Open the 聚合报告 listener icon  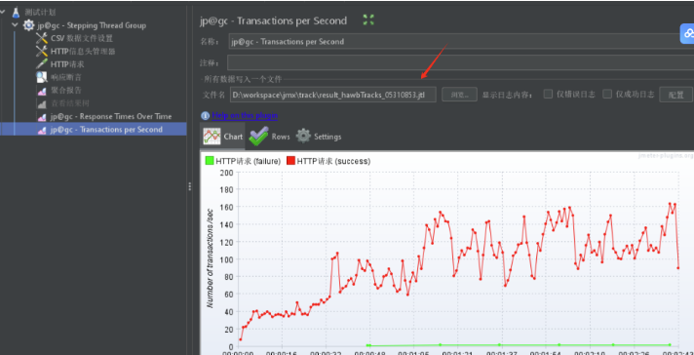[x=42, y=91]
